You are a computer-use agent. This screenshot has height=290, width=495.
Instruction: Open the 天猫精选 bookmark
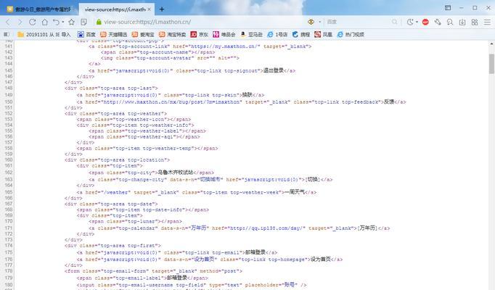click(114, 34)
